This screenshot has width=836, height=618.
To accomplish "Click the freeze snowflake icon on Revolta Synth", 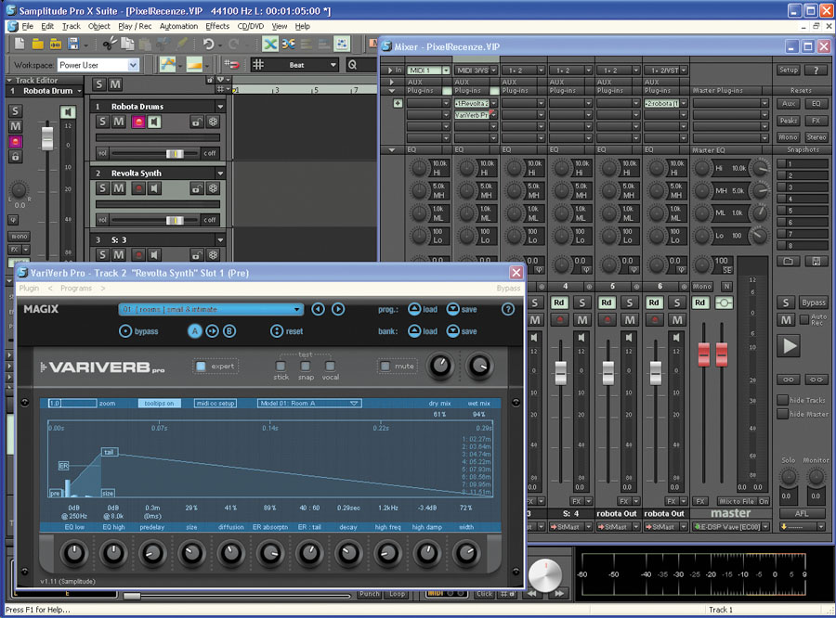I will 213,188.
